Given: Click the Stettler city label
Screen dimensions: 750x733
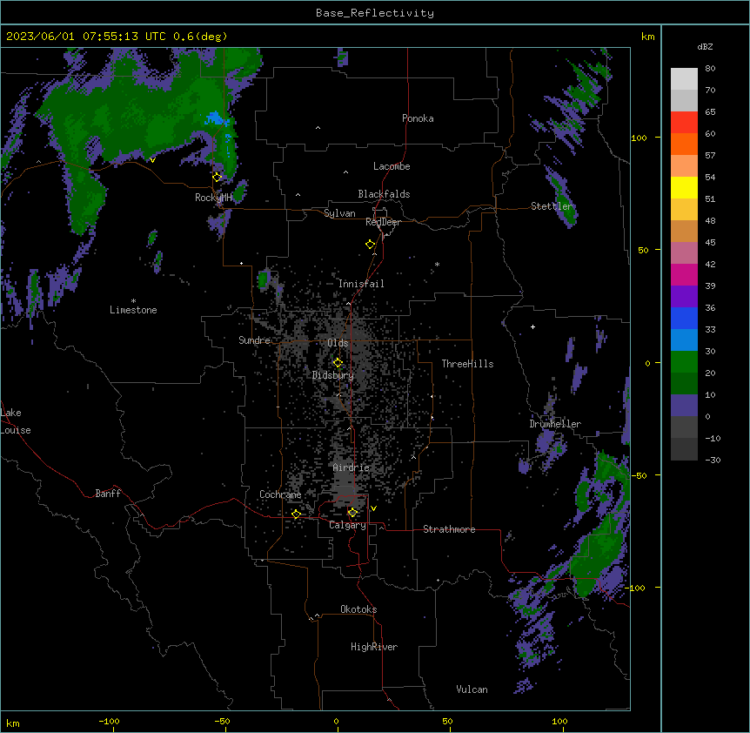Looking at the screenshot, I should tap(552, 206).
